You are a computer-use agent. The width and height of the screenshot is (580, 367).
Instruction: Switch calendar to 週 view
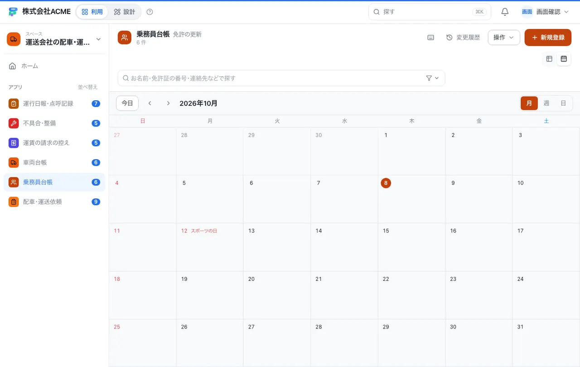546,103
